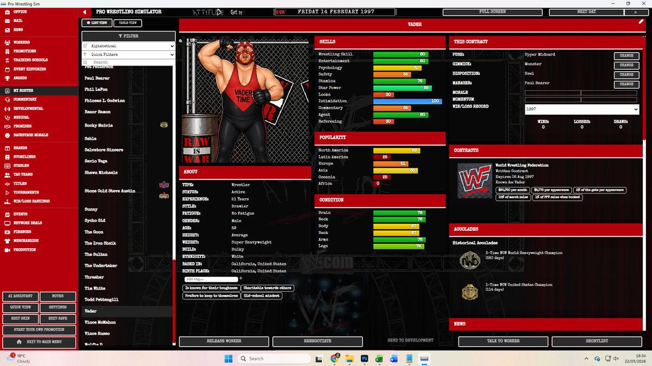Image resolution: width=652 pixels, height=366 pixels.
Task: Click the Add tag input field
Action: tap(210, 279)
